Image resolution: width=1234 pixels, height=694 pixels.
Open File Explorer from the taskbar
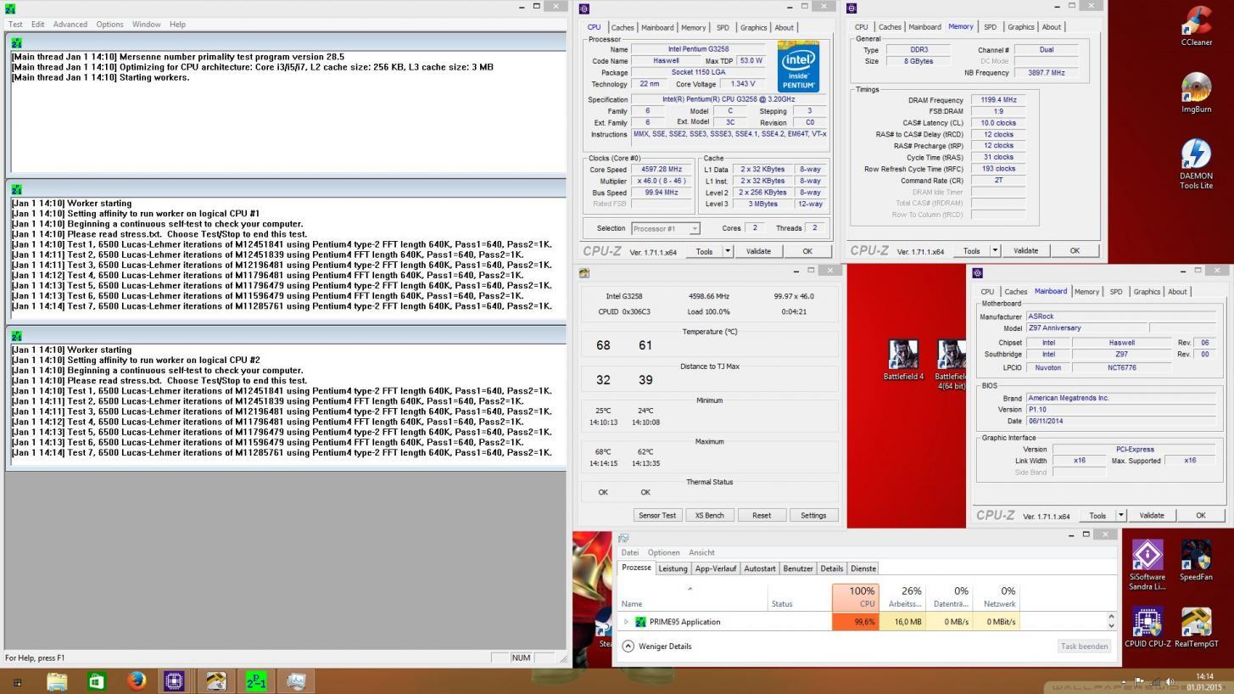point(57,681)
